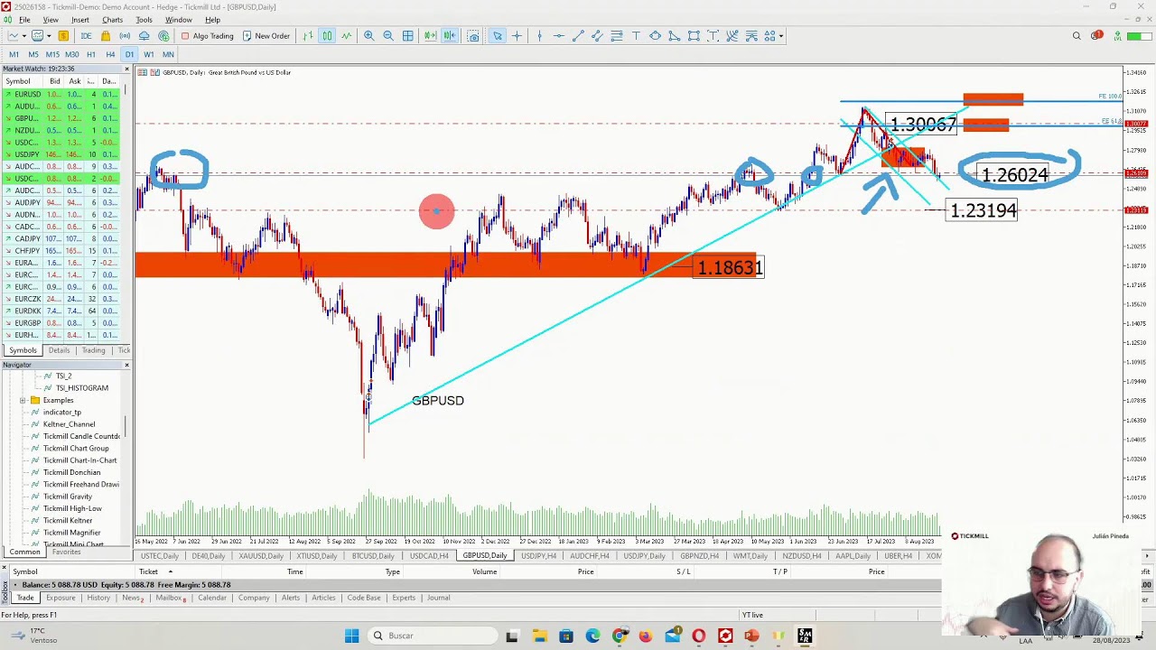Toggle chart shift from right edge

pos(450,36)
